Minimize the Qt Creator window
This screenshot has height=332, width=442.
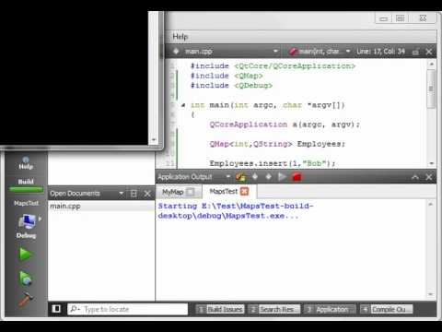pyautogui.click(x=384, y=18)
